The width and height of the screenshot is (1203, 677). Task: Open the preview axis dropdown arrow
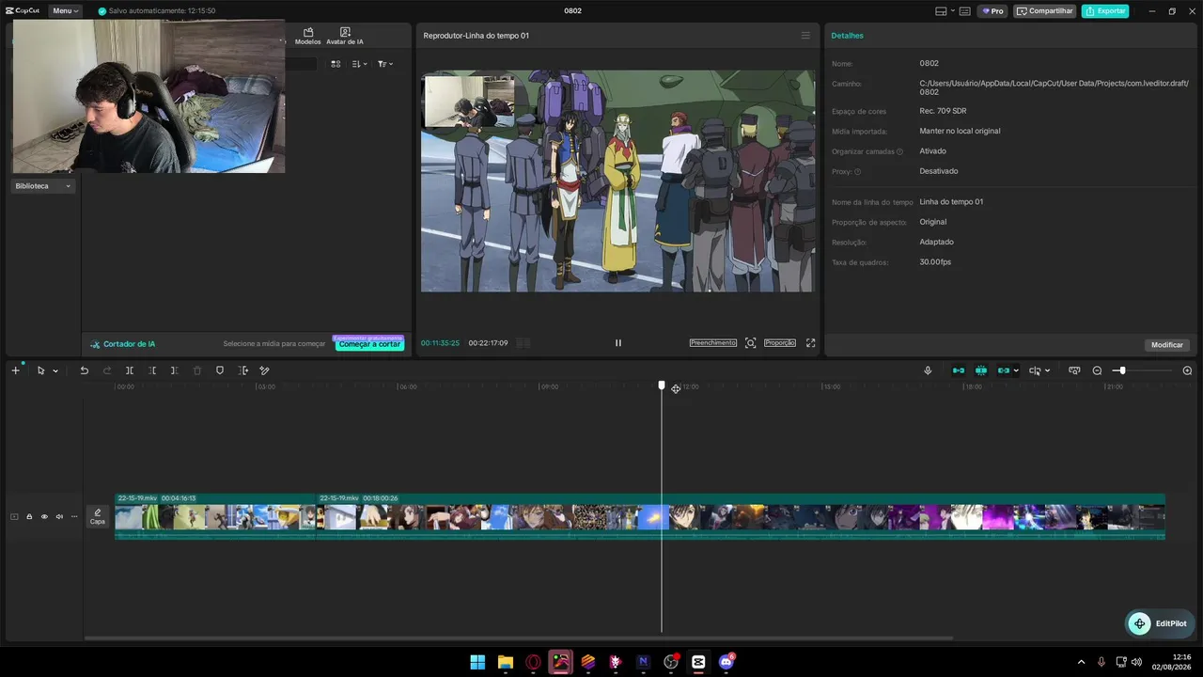click(1047, 370)
